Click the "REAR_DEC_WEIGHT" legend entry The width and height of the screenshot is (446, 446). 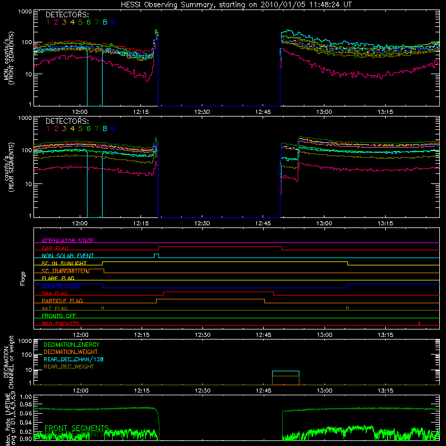tap(69, 367)
